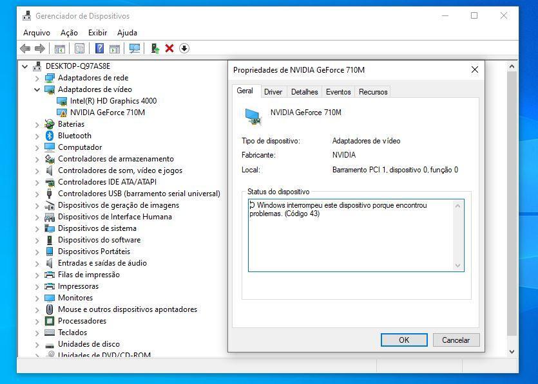Image resolution: width=538 pixels, height=384 pixels.
Task: Click the Bluetooth category icon
Action: [x=50, y=136]
